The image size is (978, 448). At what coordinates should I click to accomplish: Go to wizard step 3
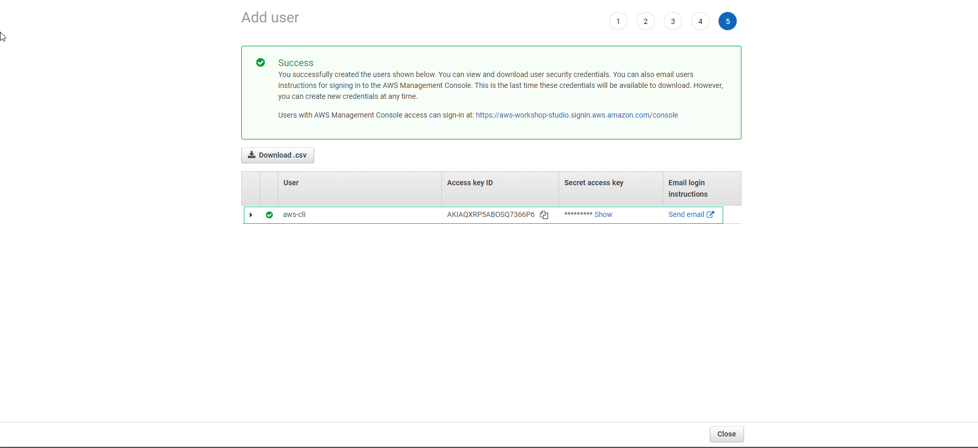tap(673, 21)
